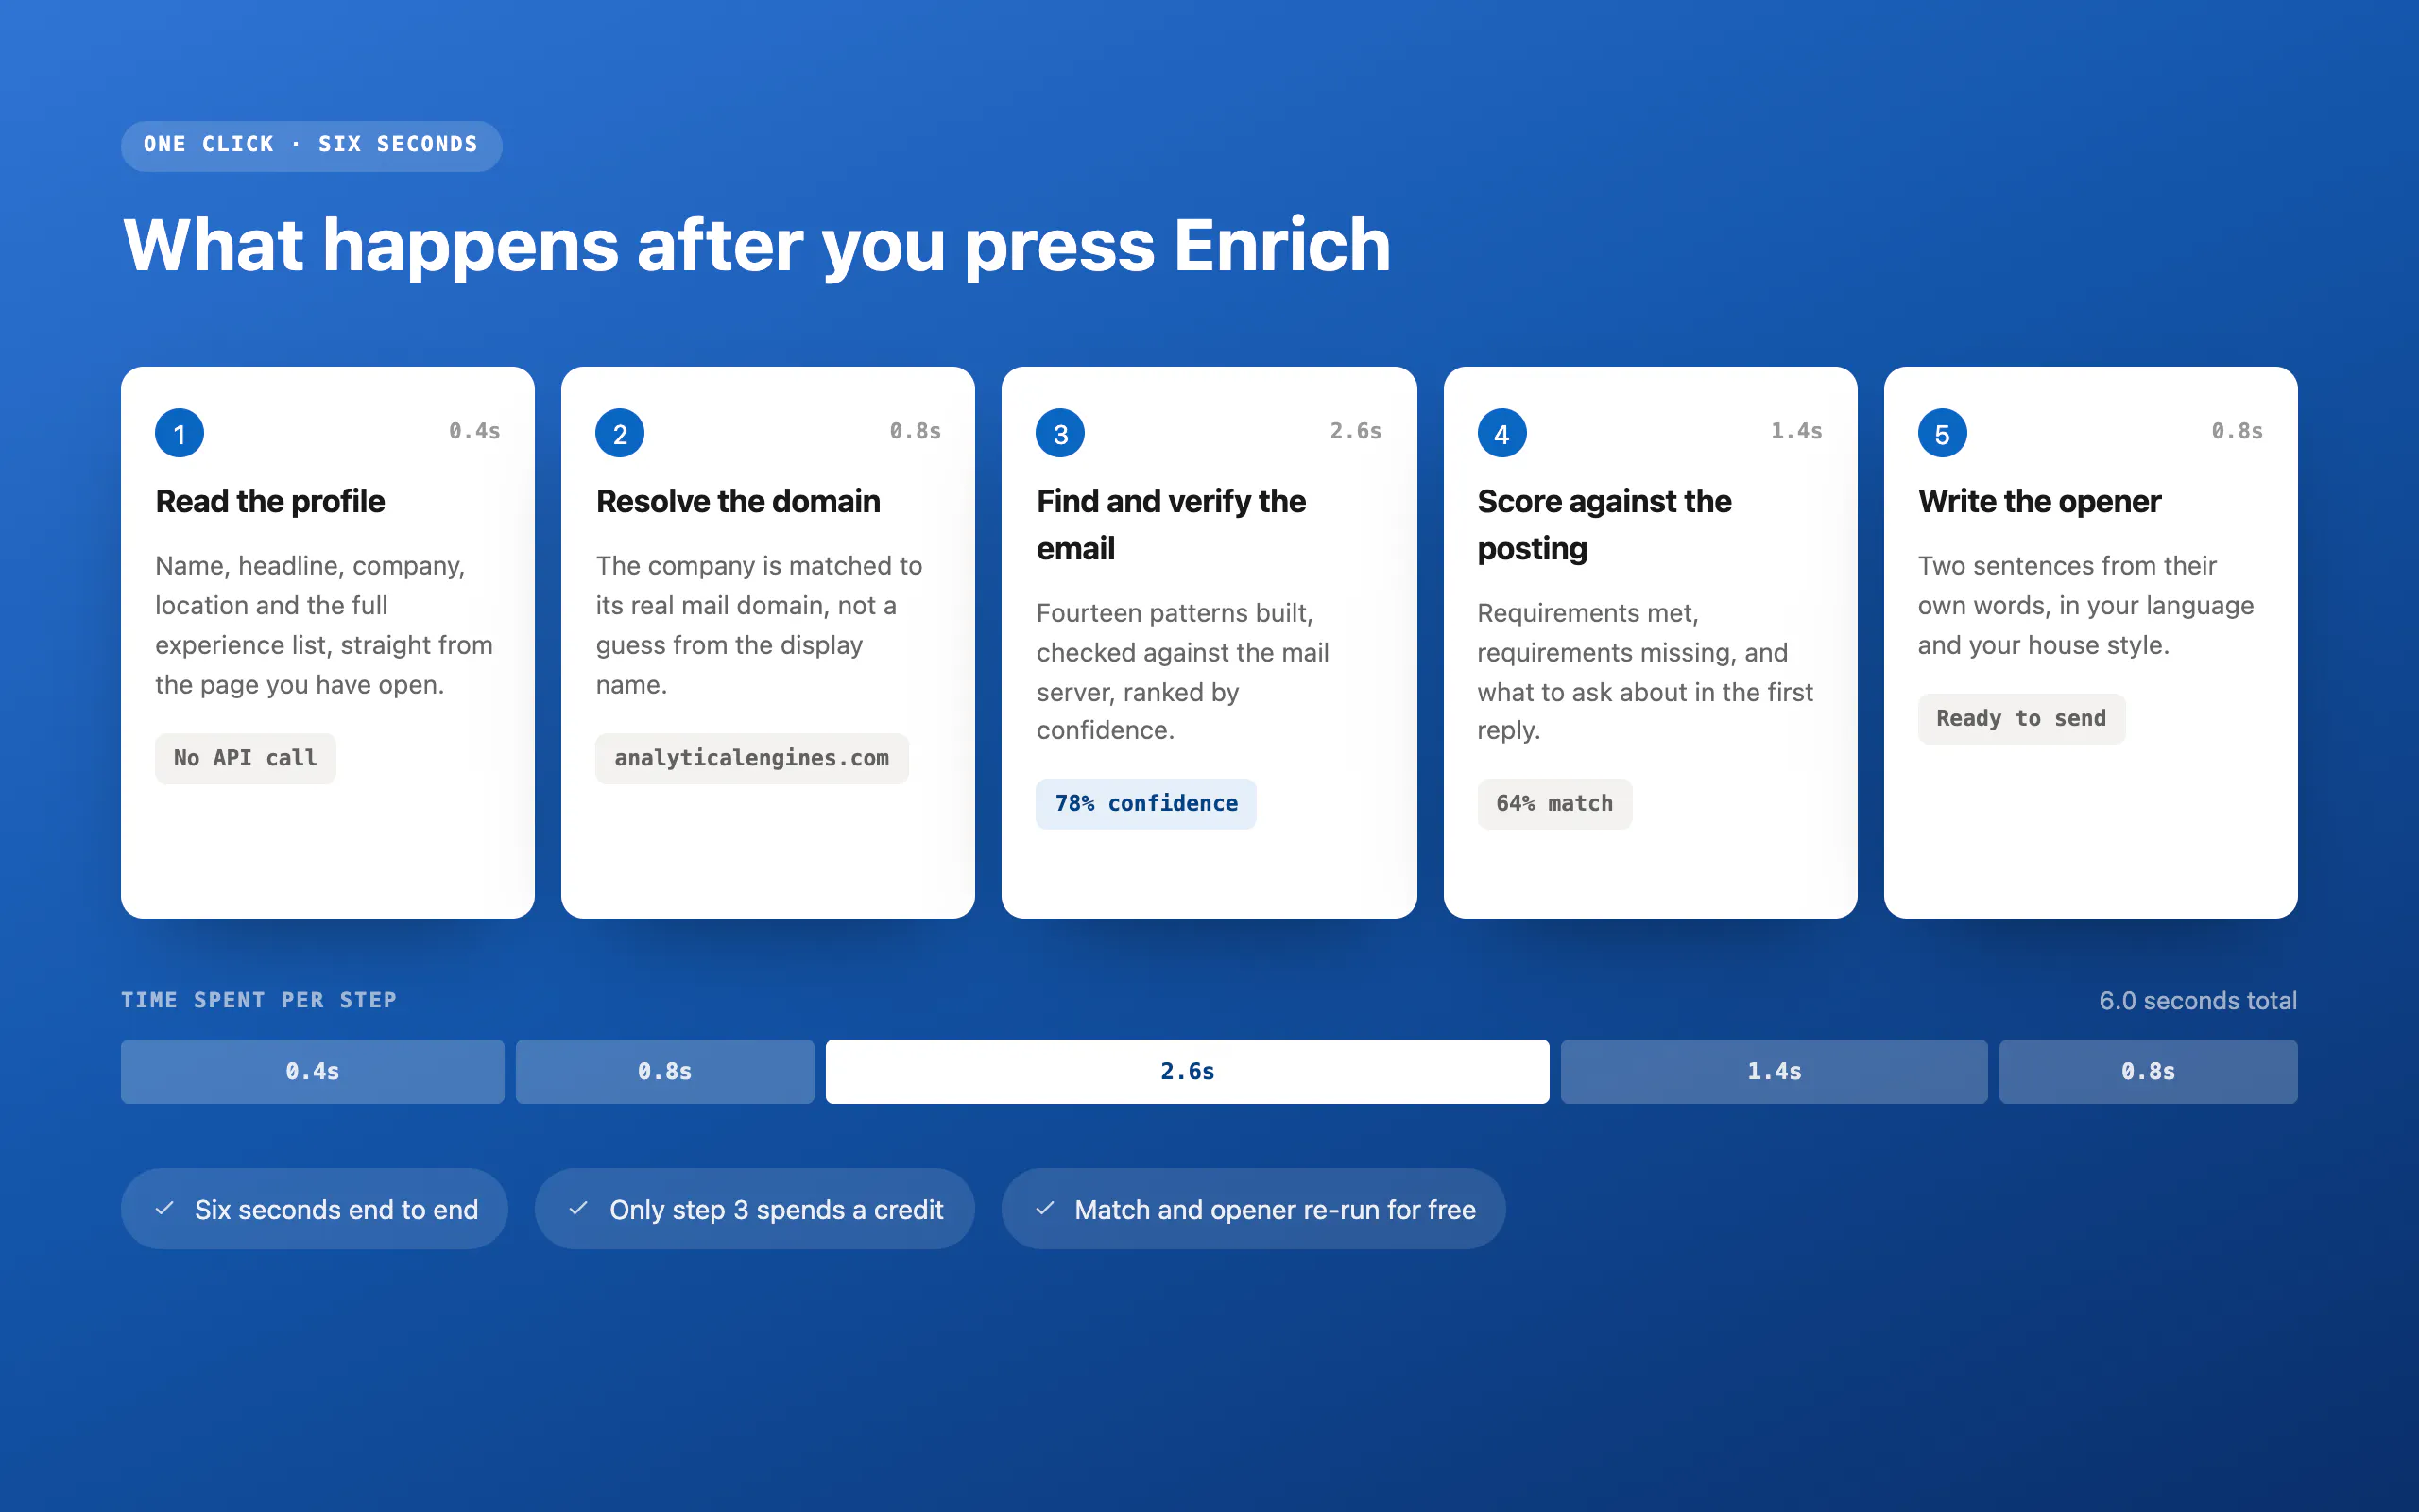The image size is (2419, 1512).
Task: Select the 2.6s highlighted time bar segment
Action: 1187,1071
